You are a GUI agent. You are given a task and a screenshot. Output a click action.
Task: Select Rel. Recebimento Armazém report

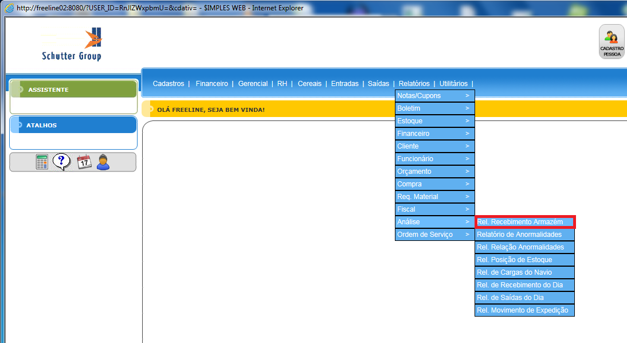pyautogui.click(x=524, y=222)
